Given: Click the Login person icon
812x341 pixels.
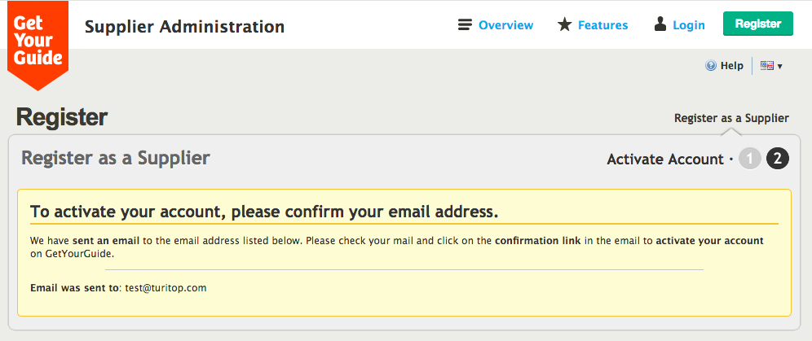Looking at the screenshot, I should click(x=660, y=25).
